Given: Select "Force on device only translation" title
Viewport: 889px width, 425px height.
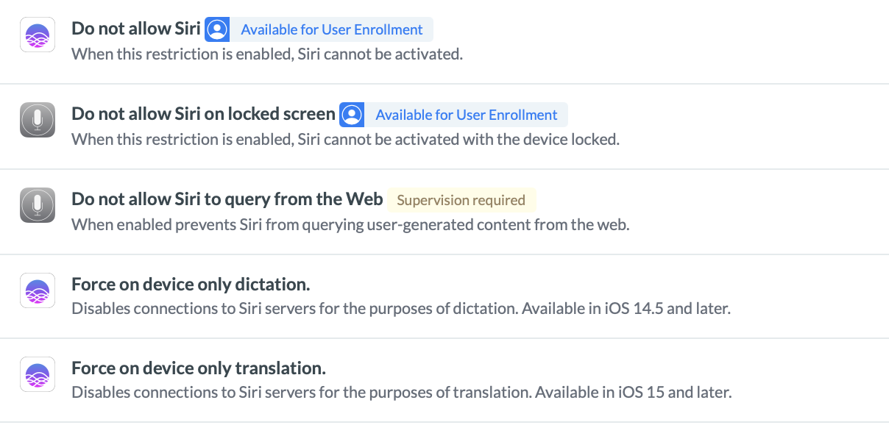Looking at the screenshot, I should (x=199, y=368).
